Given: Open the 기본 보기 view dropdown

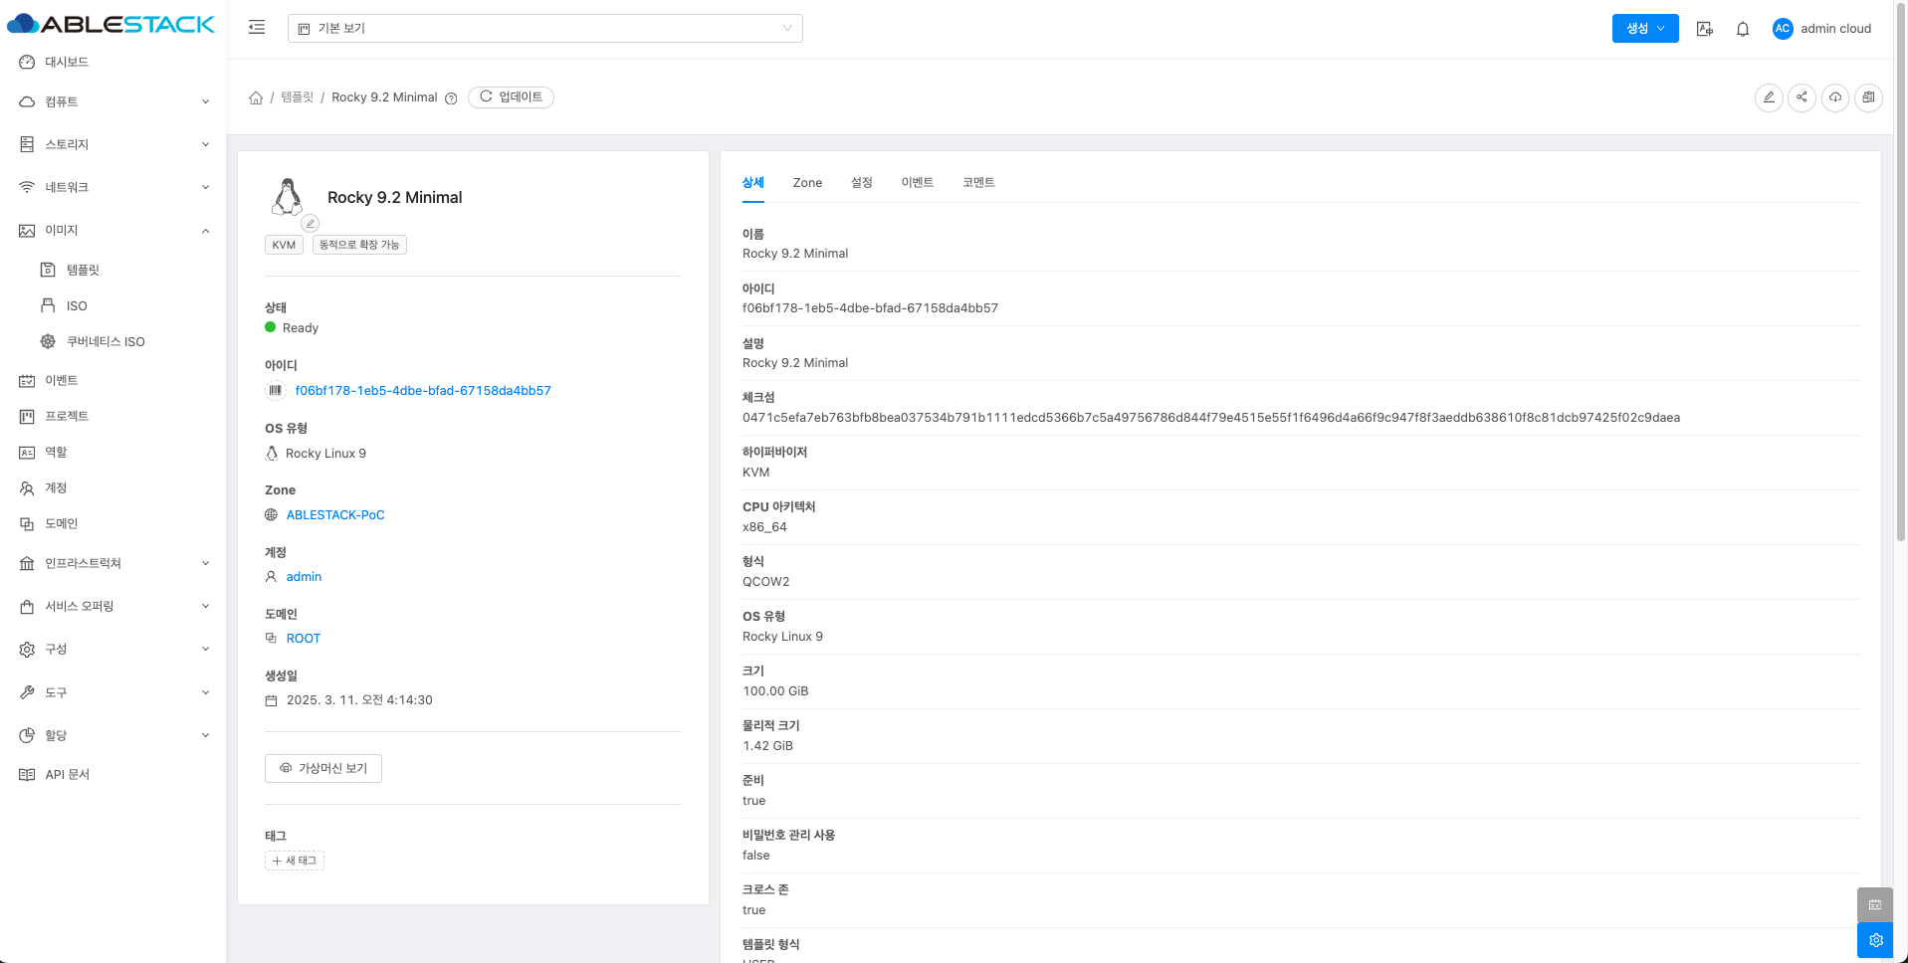Looking at the screenshot, I should [x=545, y=29].
